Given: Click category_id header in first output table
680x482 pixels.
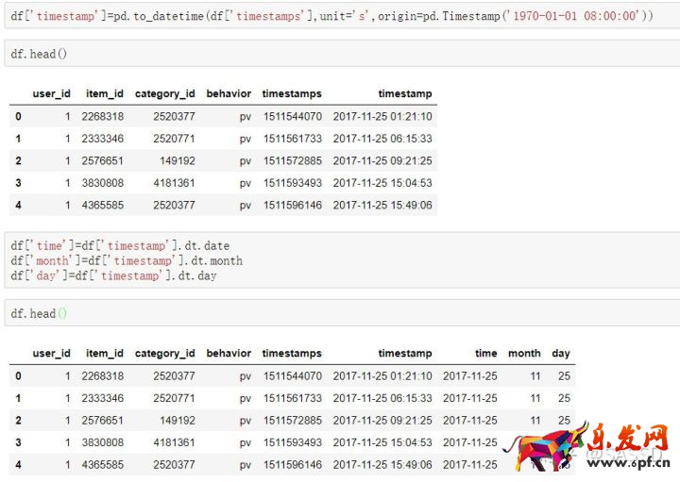Looking at the screenshot, I should tap(164, 93).
